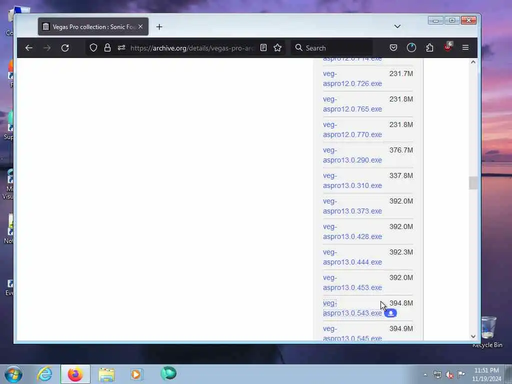Expand the list all tabs chevron
The height and width of the screenshot is (384, 512).
tap(397, 26)
